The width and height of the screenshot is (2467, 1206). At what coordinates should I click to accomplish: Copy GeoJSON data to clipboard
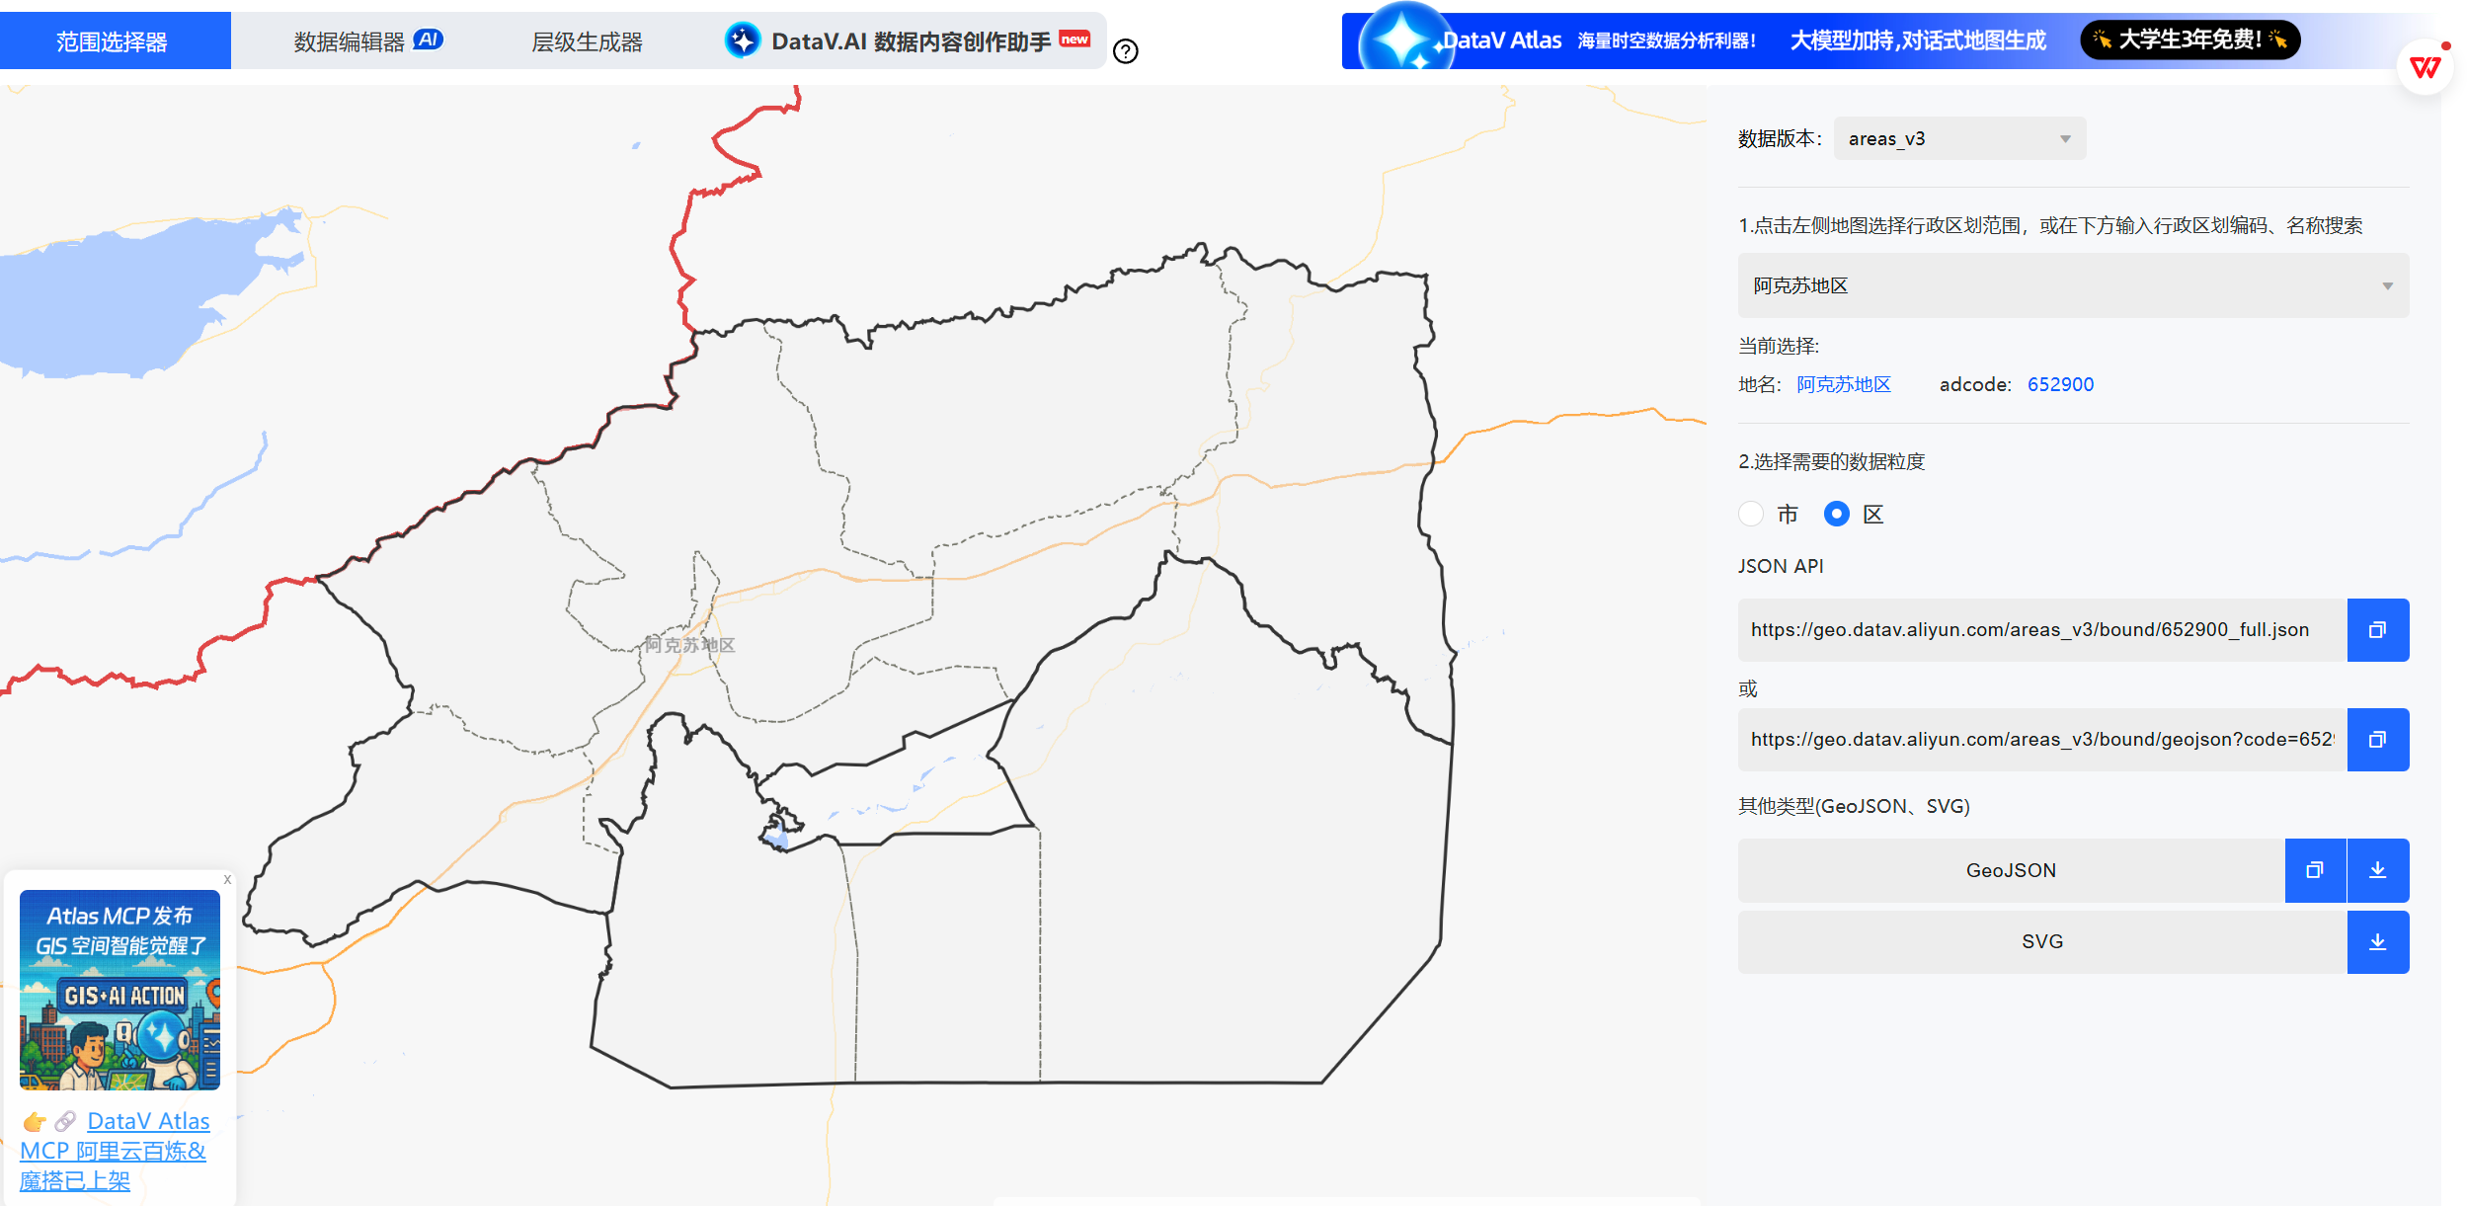[2315, 870]
